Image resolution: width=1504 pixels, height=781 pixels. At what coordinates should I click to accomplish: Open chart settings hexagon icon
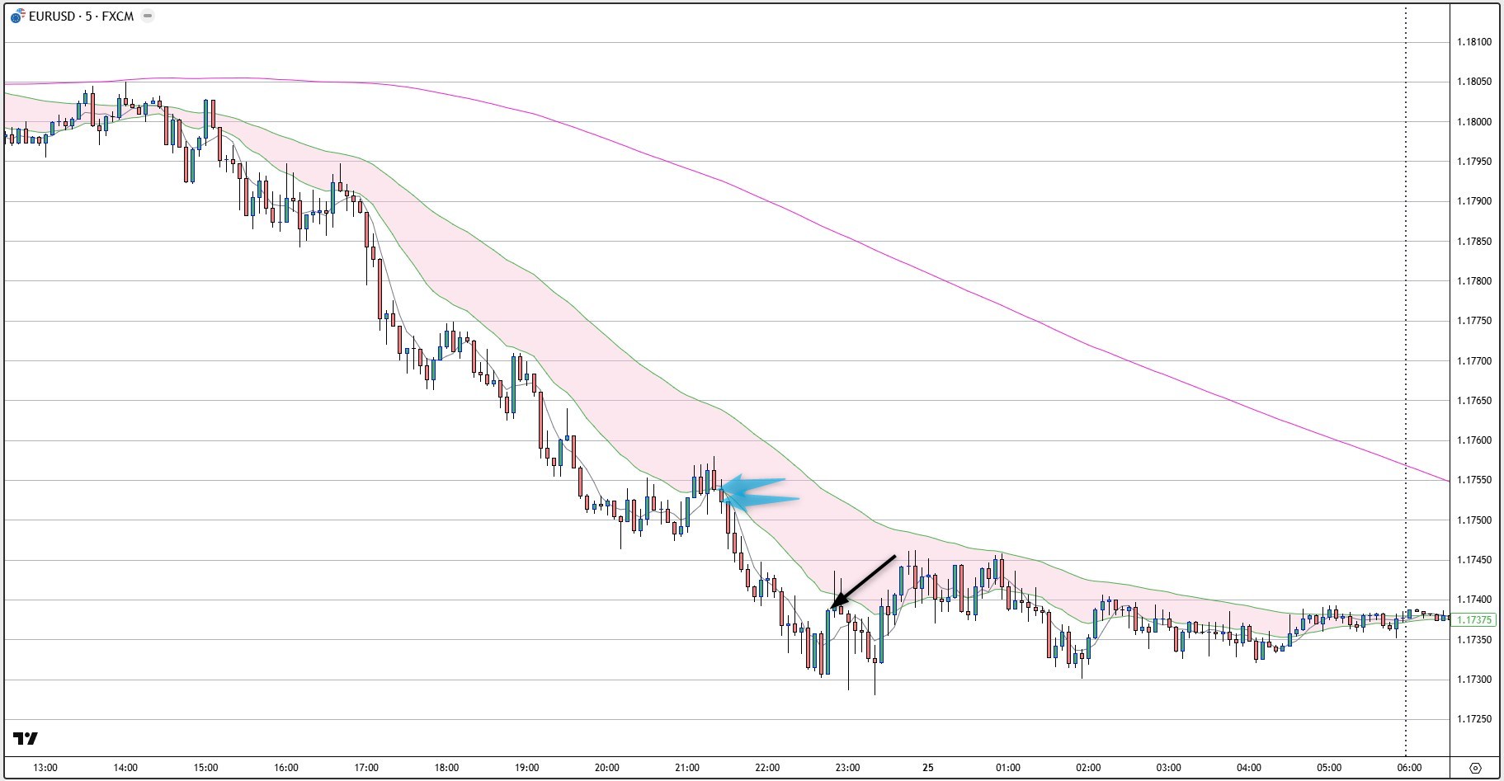coord(1476,768)
